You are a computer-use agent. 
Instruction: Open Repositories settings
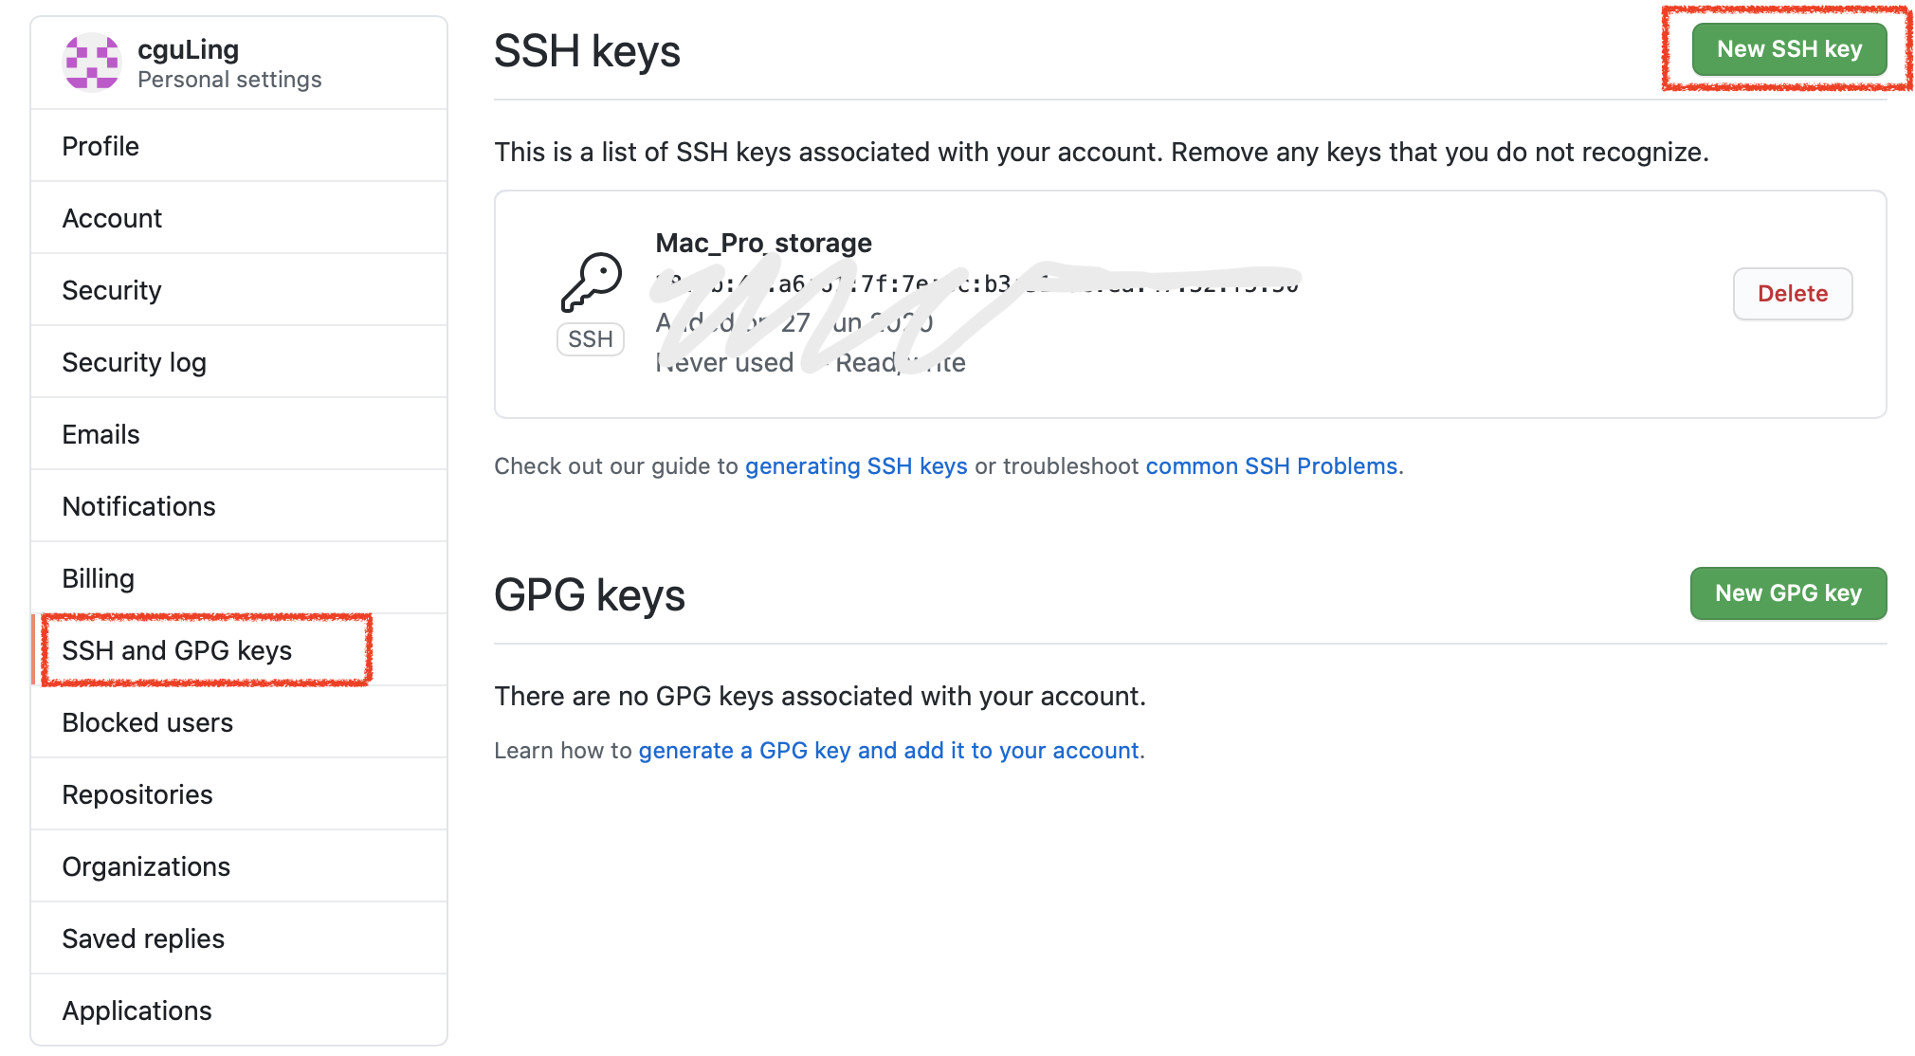(239, 794)
